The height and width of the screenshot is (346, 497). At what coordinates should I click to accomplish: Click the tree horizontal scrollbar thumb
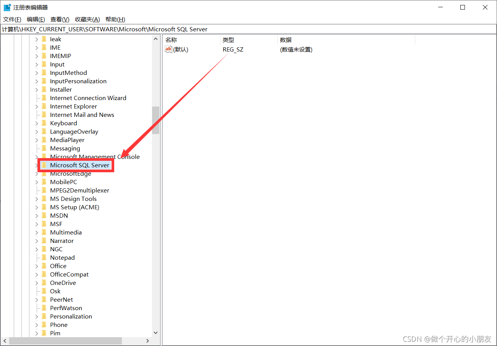point(65,341)
